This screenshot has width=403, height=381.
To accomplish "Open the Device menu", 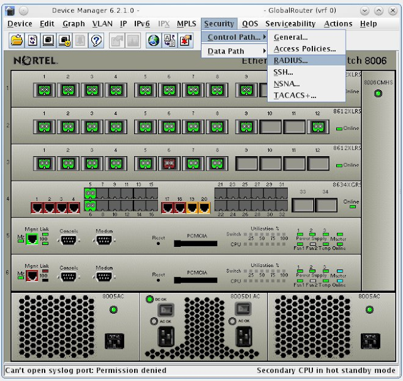I will coord(20,24).
